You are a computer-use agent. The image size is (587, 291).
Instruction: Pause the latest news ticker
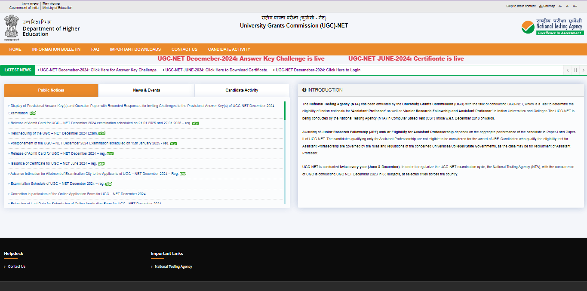[575, 70]
